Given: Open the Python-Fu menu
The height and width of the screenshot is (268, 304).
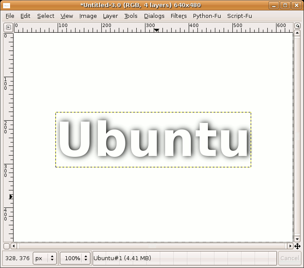Looking at the screenshot, I should click(x=207, y=16).
